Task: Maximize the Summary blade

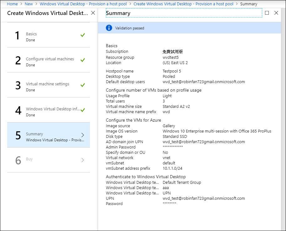Action: pyautogui.click(x=267, y=13)
